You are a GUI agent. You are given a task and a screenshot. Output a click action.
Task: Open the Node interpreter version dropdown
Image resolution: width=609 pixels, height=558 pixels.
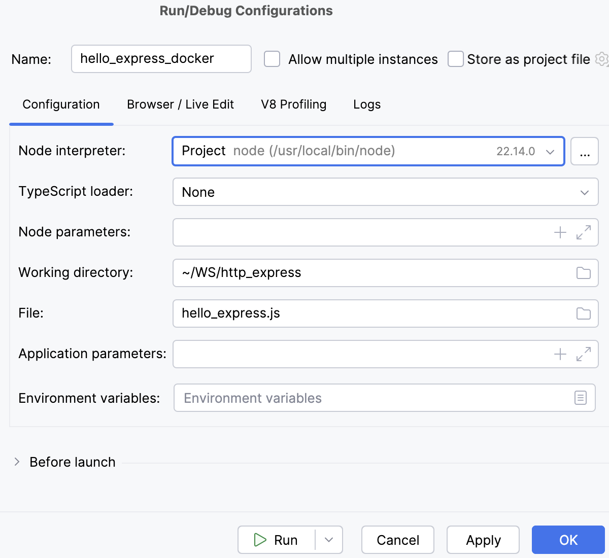550,151
